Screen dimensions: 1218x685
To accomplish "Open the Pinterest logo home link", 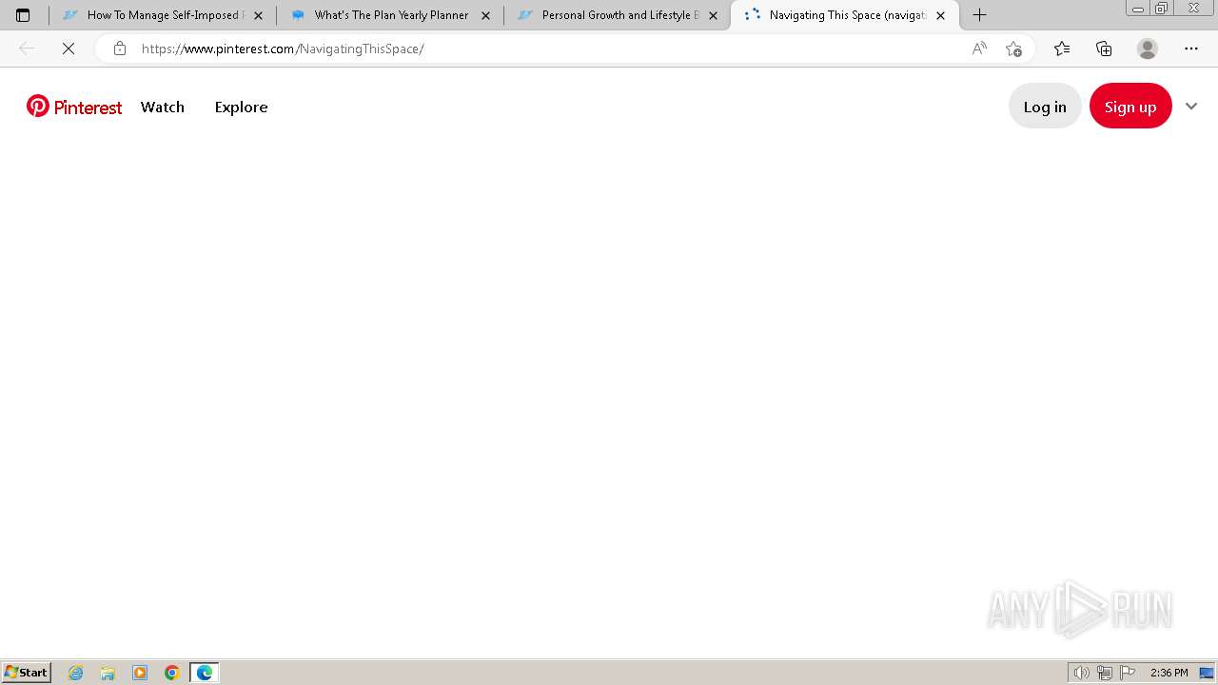I will [74, 107].
